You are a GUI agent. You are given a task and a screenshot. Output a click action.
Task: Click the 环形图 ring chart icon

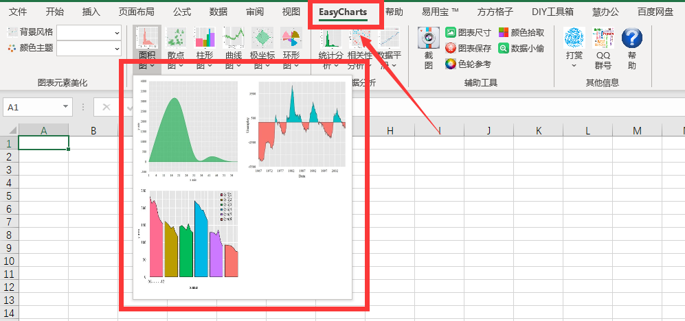pyautogui.click(x=291, y=38)
